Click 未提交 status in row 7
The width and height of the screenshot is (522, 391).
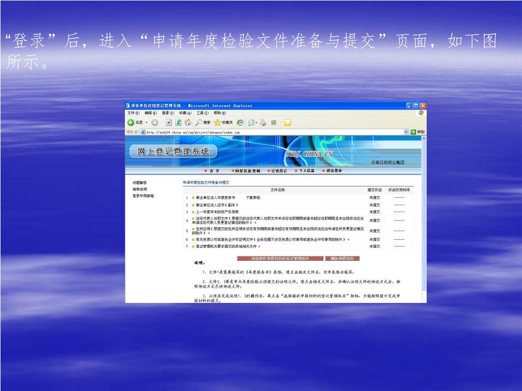pyautogui.click(x=375, y=247)
